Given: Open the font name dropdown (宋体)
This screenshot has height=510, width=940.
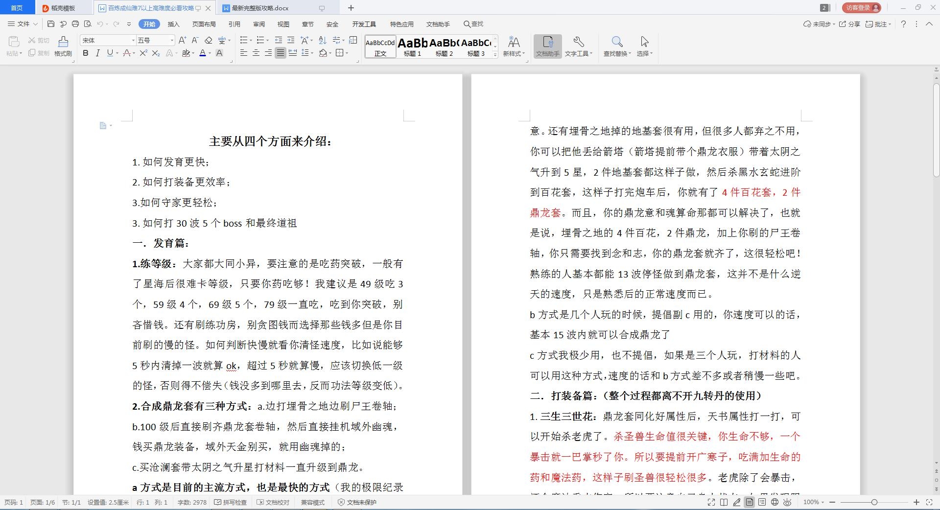Looking at the screenshot, I should 133,40.
